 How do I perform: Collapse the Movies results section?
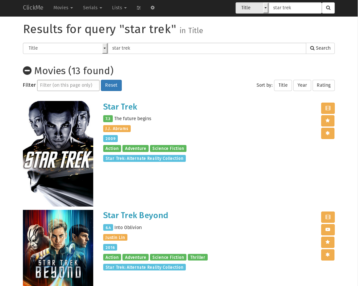pyautogui.click(x=27, y=71)
